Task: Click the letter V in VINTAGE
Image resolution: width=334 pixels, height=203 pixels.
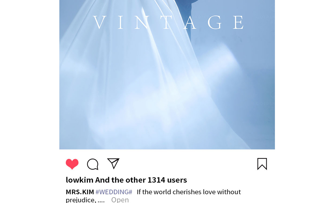Action: click(100, 22)
